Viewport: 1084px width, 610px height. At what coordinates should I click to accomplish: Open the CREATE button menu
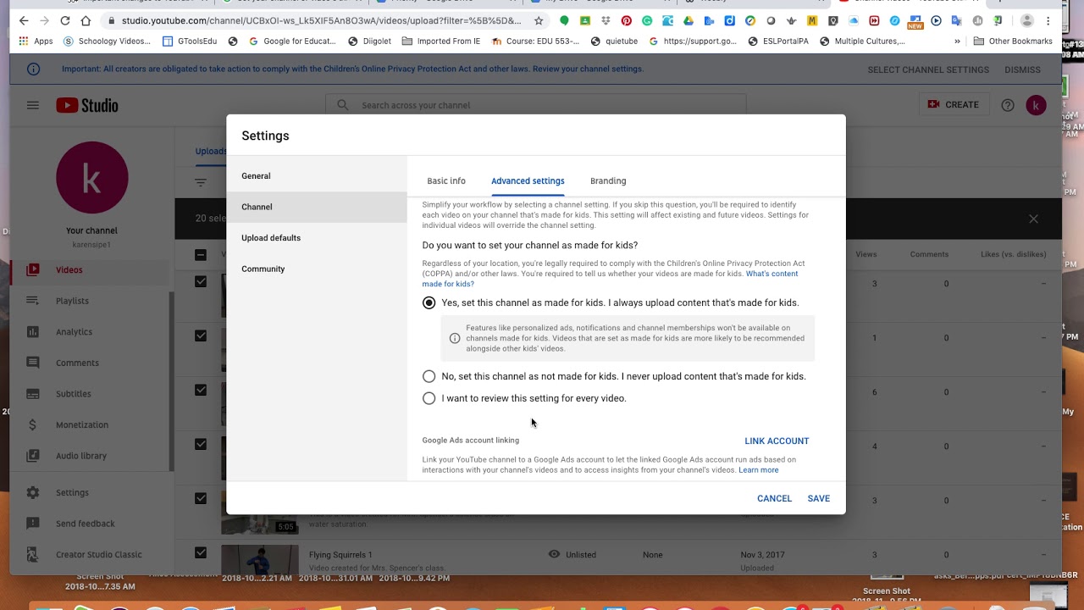click(953, 105)
